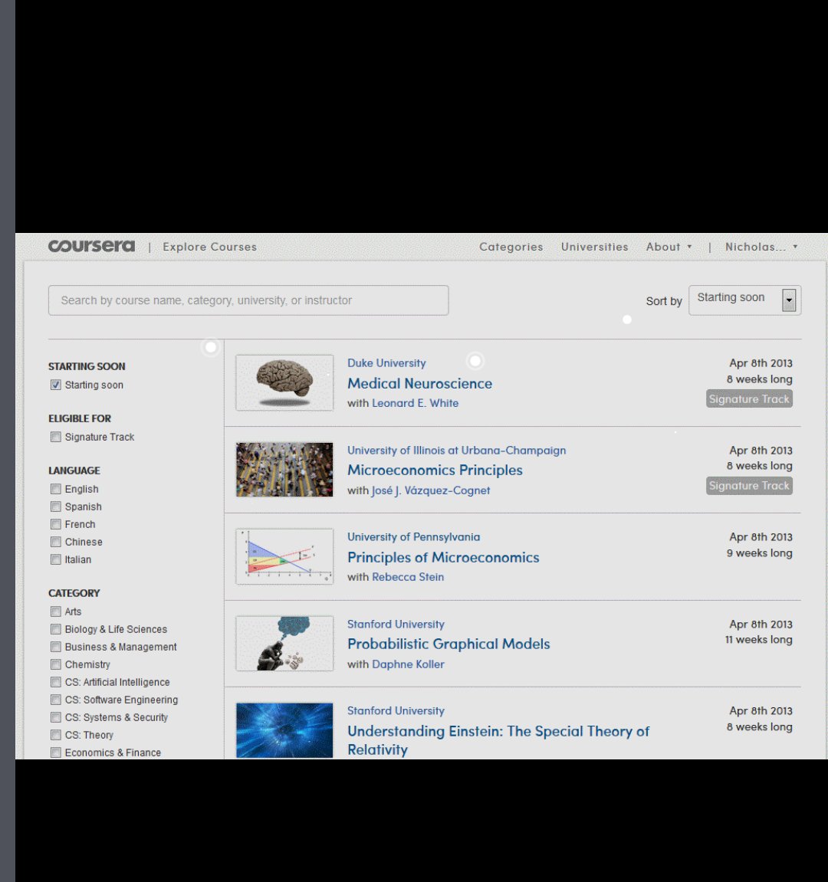Focus the course search field

[x=248, y=300]
